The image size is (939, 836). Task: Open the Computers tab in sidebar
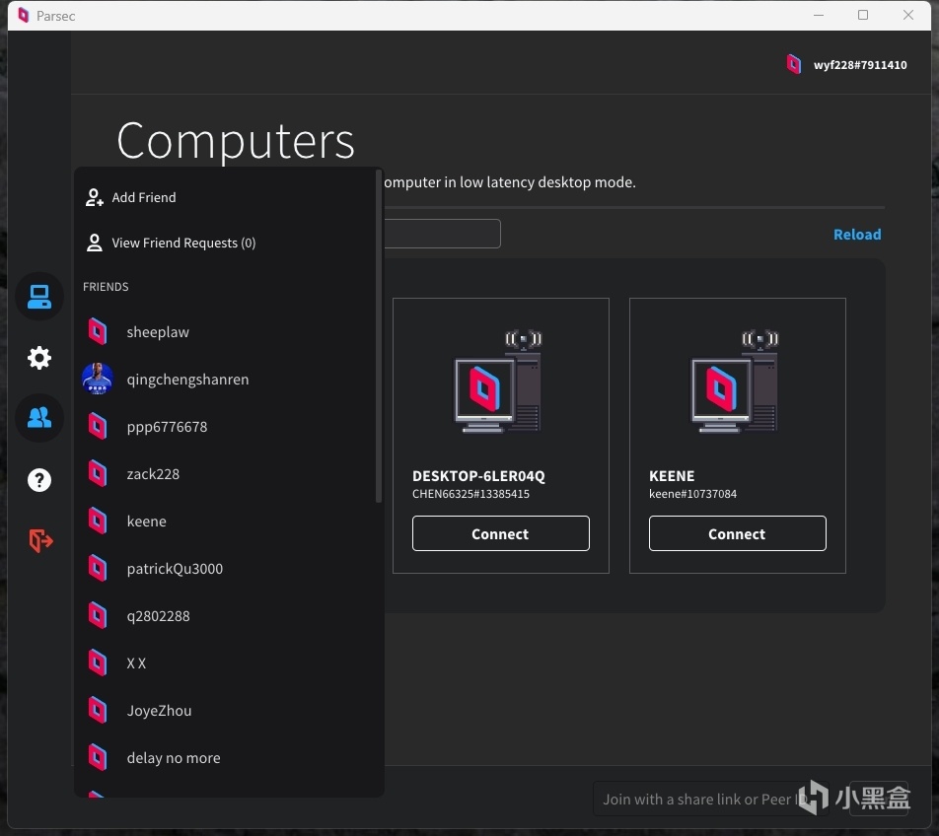[x=39, y=297]
